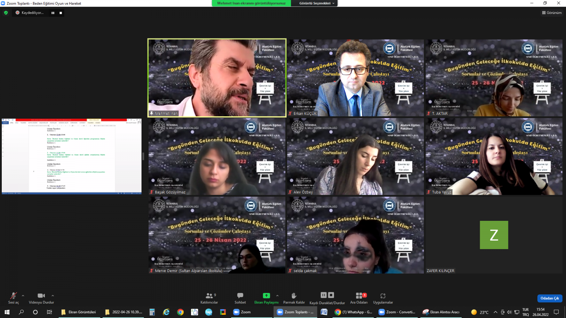Open Uygulamalar apps panel

[x=383, y=298]
